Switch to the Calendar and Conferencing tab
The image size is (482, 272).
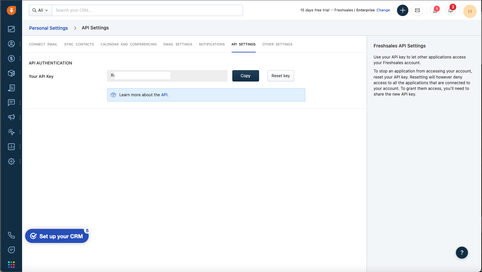[129, 44]
